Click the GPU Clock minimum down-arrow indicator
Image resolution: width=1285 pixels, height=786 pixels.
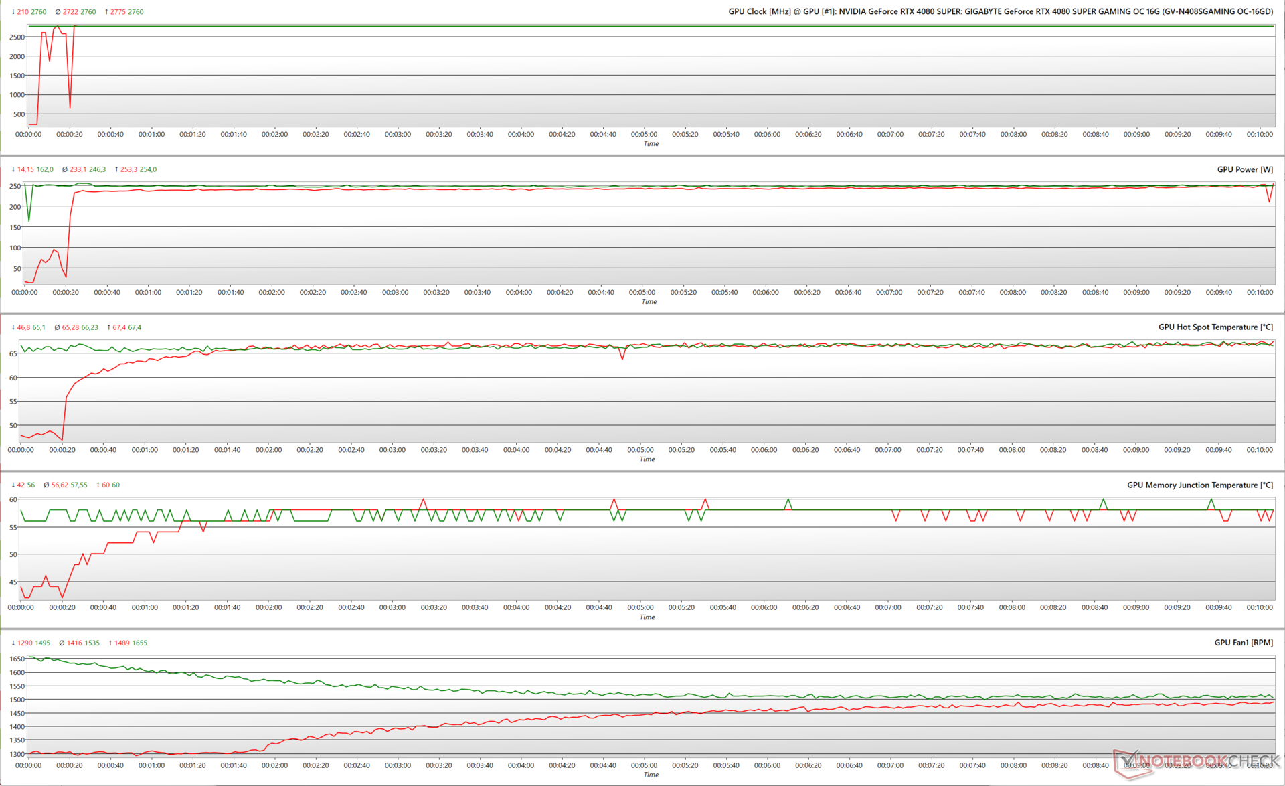13,12
